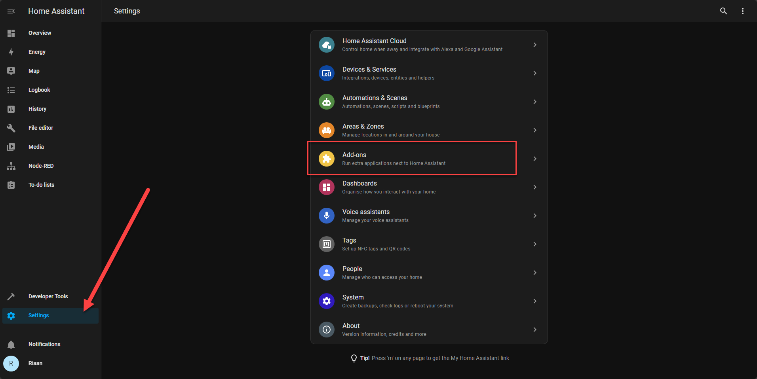This screenshot has width=757, height=379.
Task: Click the Riaan user avatar
Action: [x=11, y=363]
